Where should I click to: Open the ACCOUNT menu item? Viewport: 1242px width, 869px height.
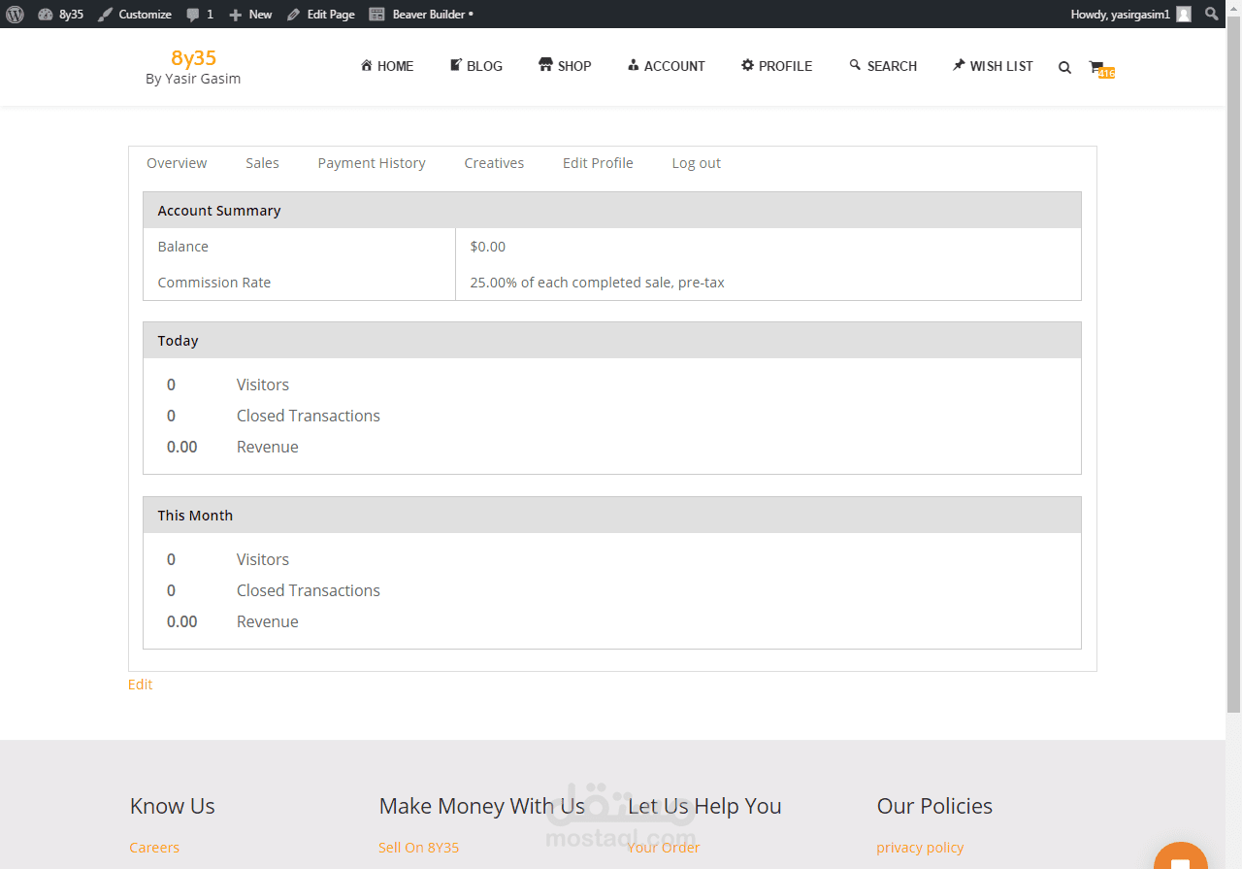pyautogui.click(x=667, y=66)
